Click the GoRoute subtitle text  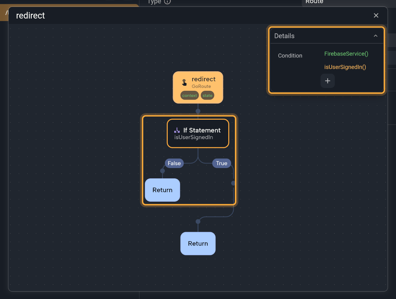click(201, 86)
